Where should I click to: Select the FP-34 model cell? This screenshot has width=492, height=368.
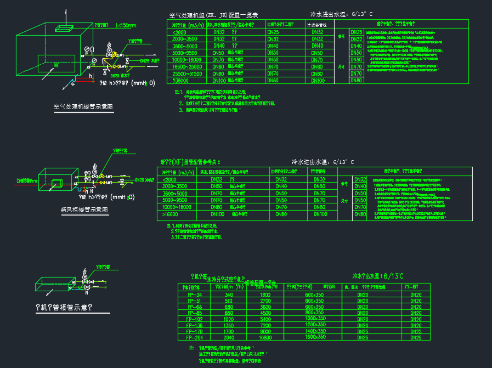pyautogui.click(x=195, y=295)
